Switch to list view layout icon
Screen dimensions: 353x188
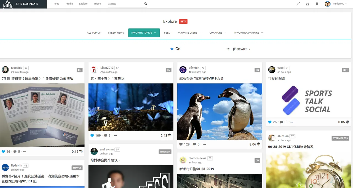tap(228, 49)
